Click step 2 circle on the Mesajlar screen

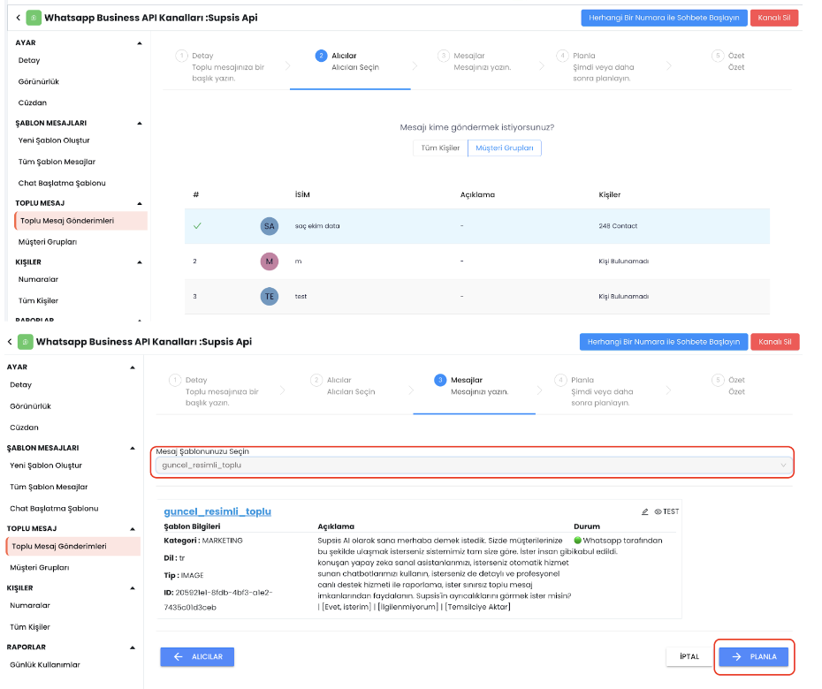point(316,380)
